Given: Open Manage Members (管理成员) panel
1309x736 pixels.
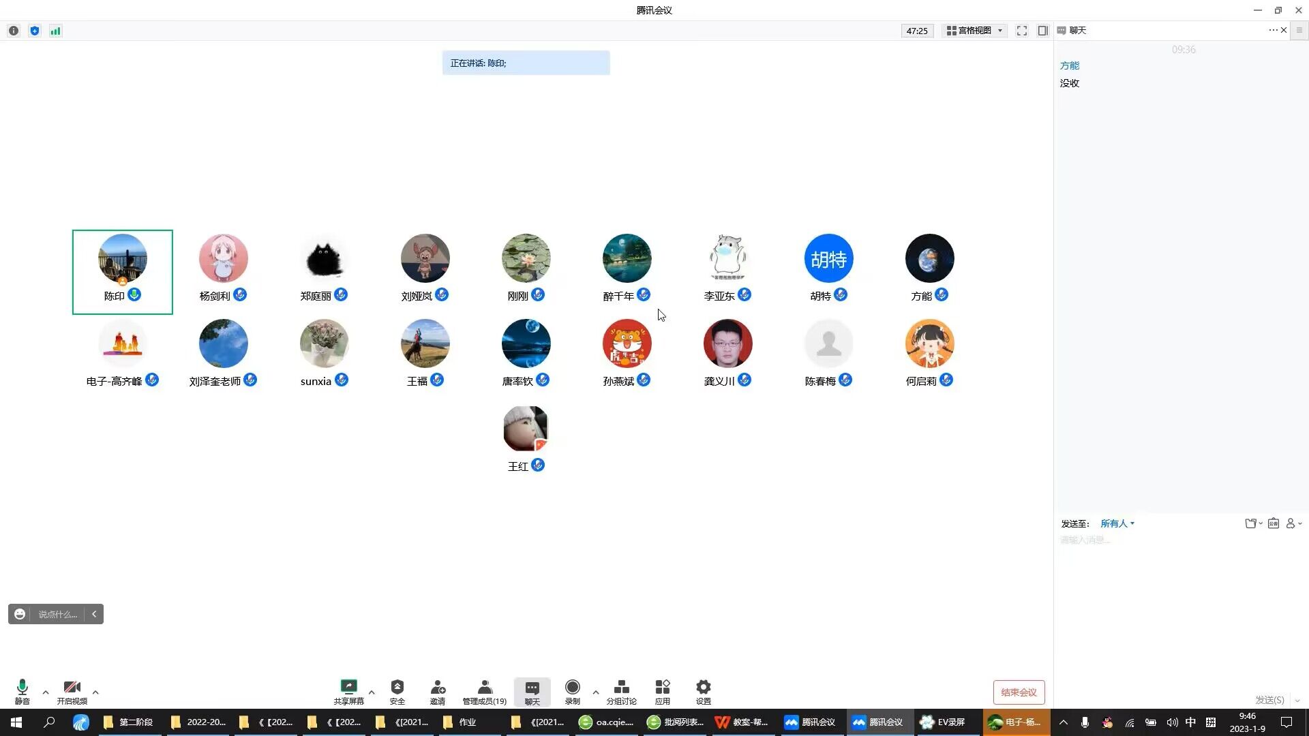Looking at the screenshot, I should click(x=484, y=687).
